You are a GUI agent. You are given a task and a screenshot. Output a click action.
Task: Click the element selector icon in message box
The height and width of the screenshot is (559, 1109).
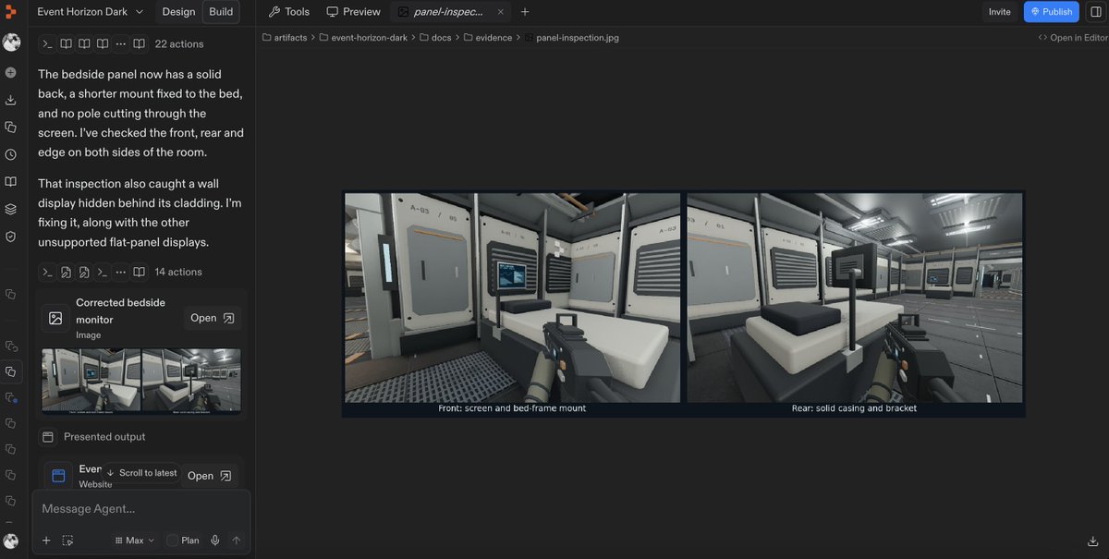pos(67,541)
